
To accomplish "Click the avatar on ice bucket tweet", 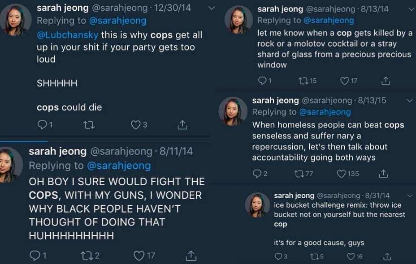I will coord(257,205).
